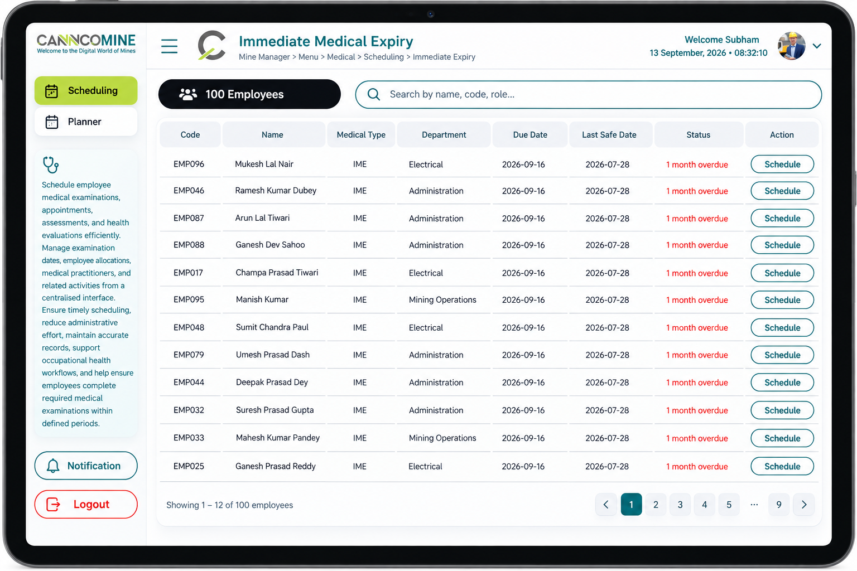Click the Planner calendar icon
This screenshot has height=571, width=857.
tap(52, 122)
